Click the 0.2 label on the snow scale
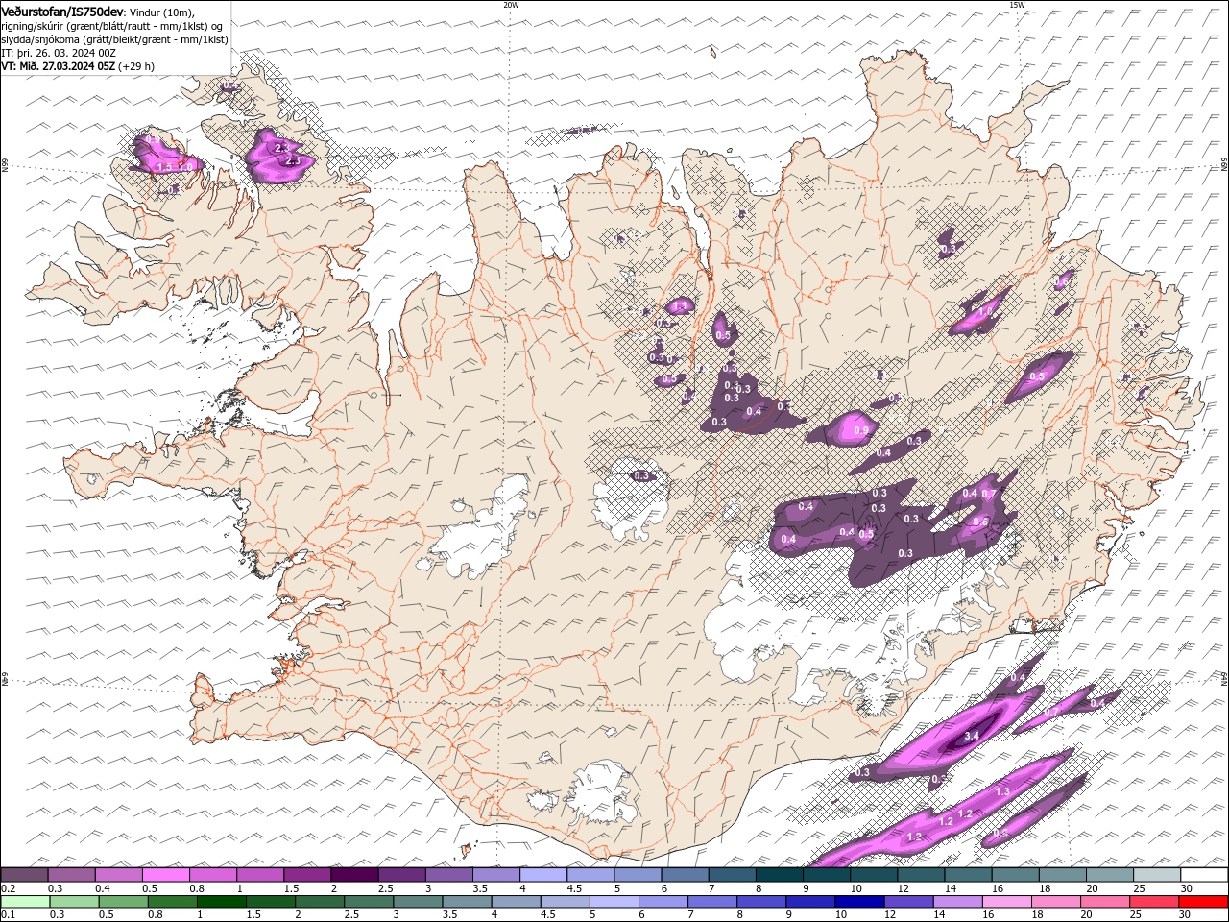Image resolution: width=1229 pixels, height=922 pixels. point(7,888)
